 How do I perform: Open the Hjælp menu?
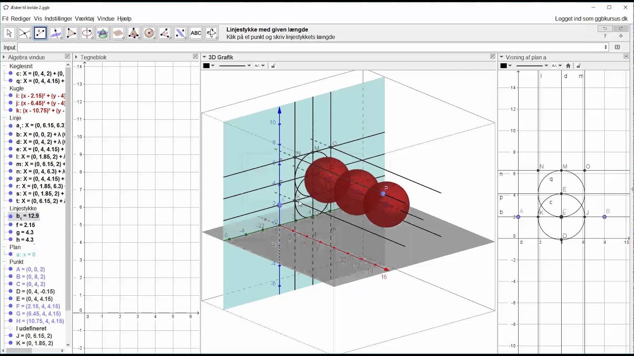(124, 19)
